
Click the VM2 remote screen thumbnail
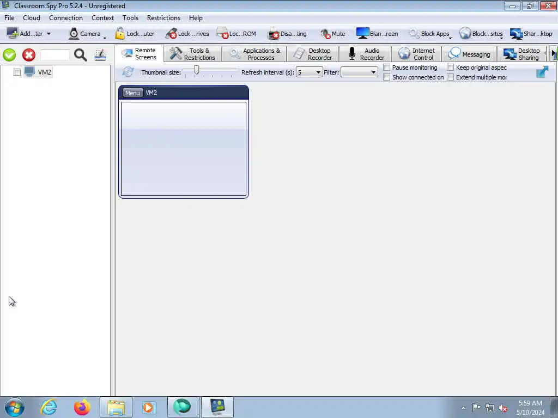[184, 149]
